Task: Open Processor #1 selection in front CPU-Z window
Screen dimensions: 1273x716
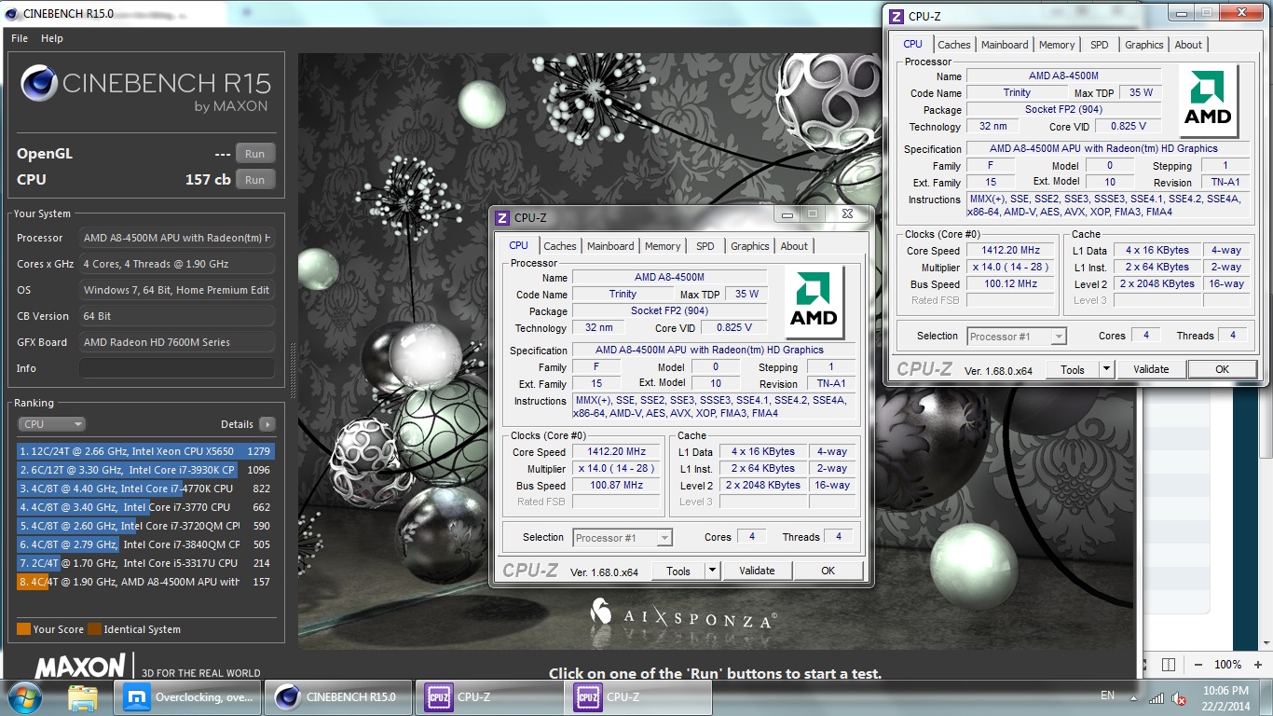Action: (623, 538)
